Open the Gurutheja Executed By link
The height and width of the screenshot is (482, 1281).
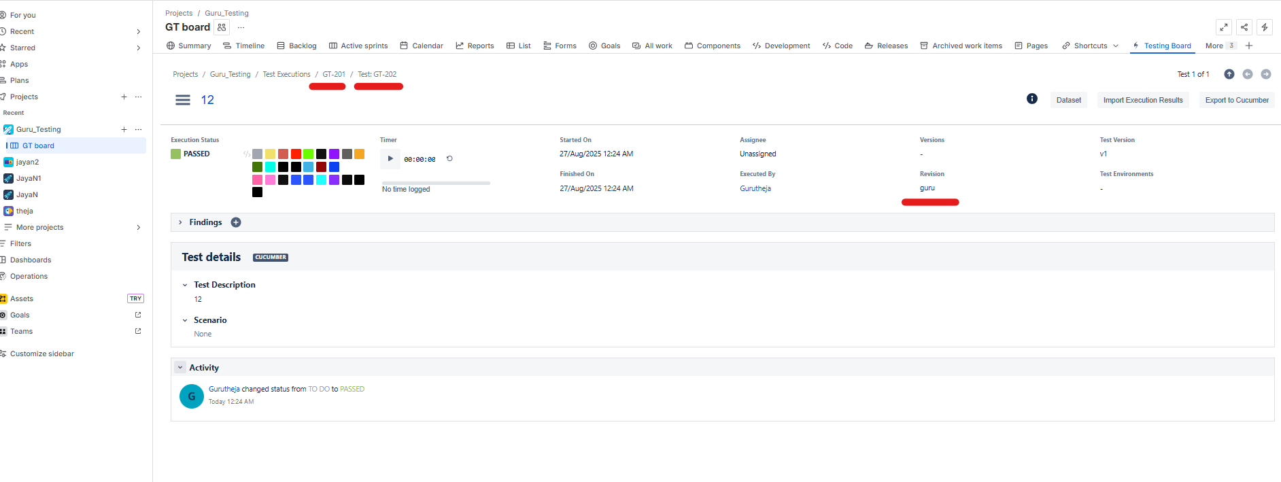(755, 188)
